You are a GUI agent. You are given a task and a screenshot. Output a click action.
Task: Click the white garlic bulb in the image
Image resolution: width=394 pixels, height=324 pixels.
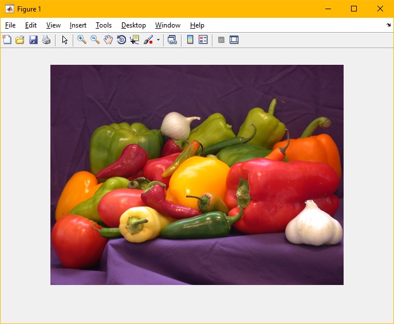click(313, 224)
